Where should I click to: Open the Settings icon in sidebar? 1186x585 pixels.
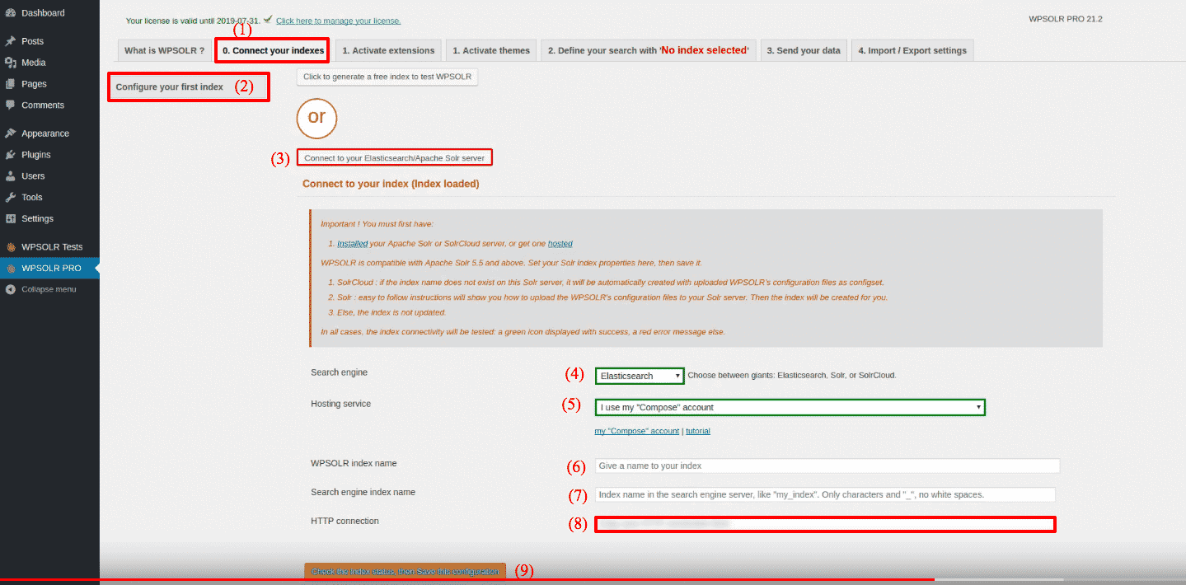pyautogui.click(x=11, y=219)
